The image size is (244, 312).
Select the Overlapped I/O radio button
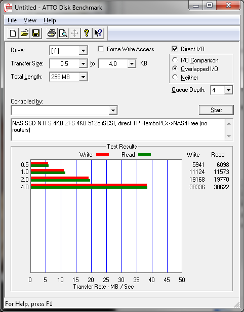(x=175, y=68)
